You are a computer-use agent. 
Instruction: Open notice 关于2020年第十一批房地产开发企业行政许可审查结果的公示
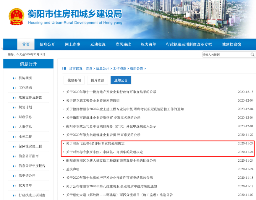(111, 92)
